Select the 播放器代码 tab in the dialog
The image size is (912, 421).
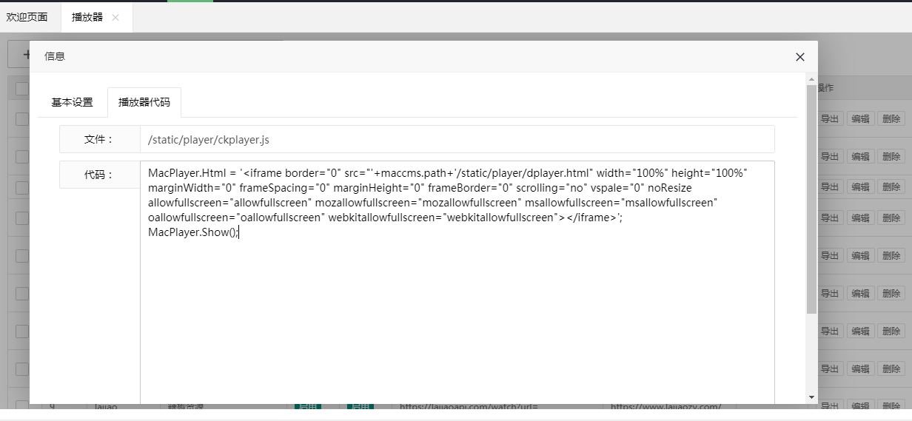(x=144, y=102)
